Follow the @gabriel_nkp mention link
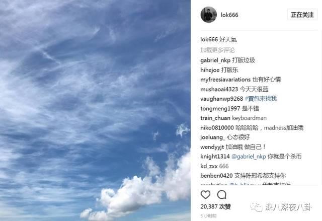Viewport: 322px width, 221px height. (x=249, y=157)
